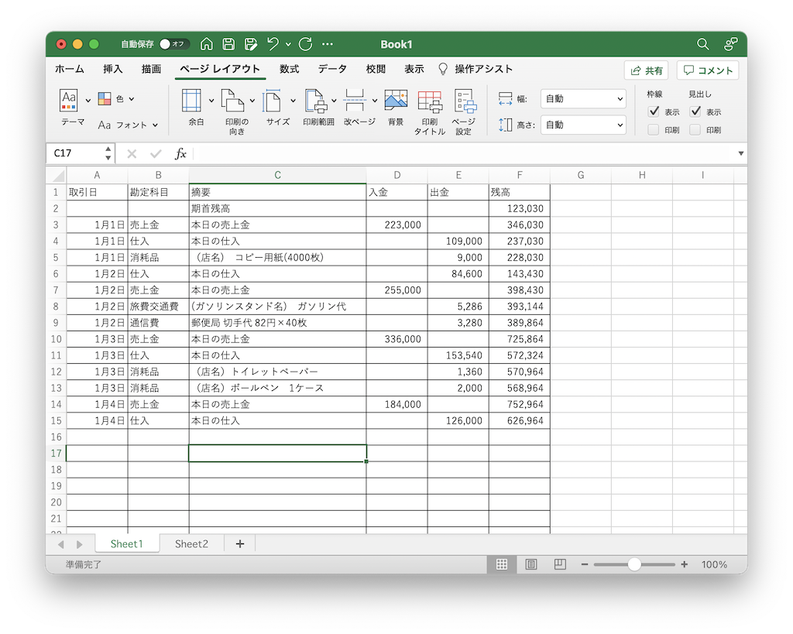793x634 pixels.
Task: Open the 数式 ribbon tab
Action: click(289, 69)
